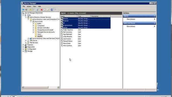172x97 pixels.
Task: Select the Maya Guter user row
Action: 85,43
